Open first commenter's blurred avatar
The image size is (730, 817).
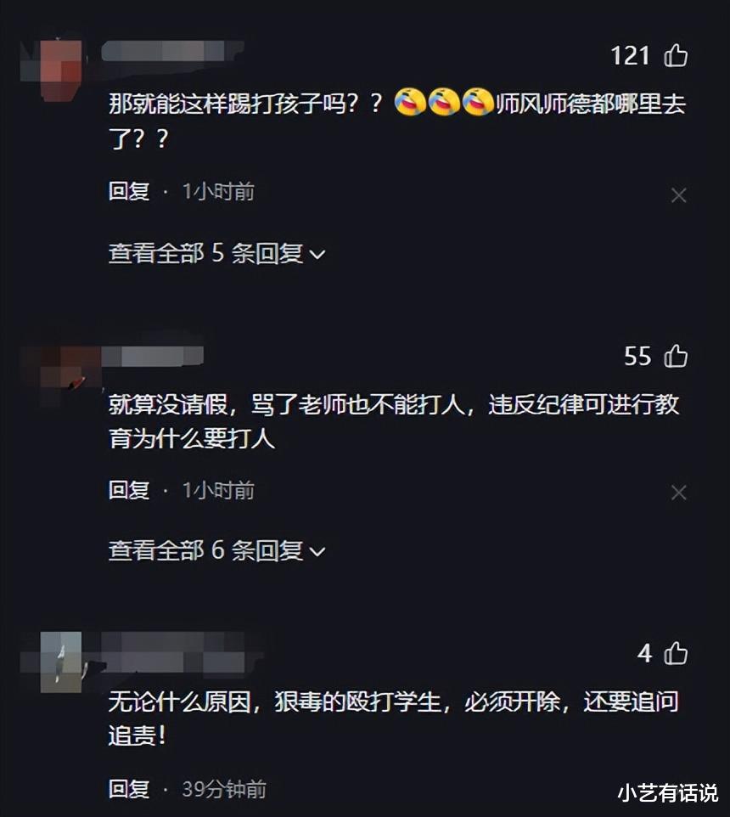coord(60,70)
